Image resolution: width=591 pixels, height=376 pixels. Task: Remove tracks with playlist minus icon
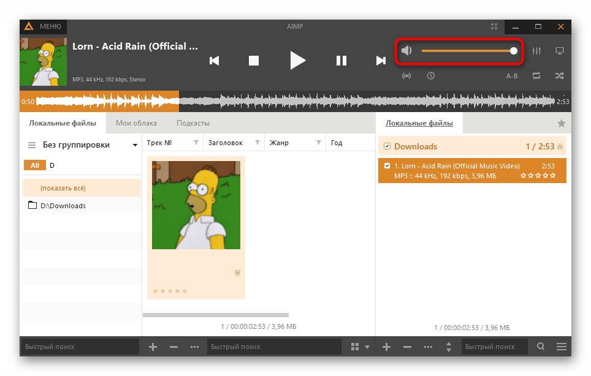(x=407, y=347)
